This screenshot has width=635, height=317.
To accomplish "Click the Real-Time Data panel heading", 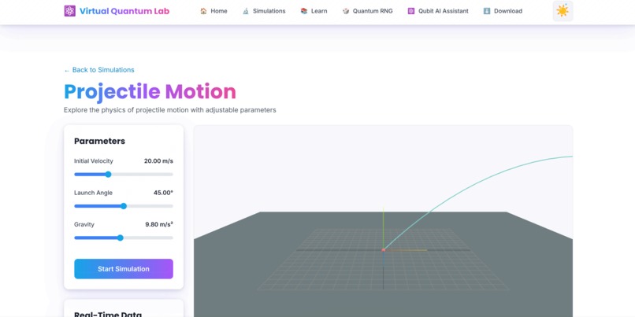I will point(108,314).
